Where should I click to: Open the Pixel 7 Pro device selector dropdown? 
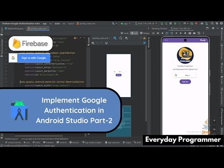pyautogui.click(x=146, y=23)
